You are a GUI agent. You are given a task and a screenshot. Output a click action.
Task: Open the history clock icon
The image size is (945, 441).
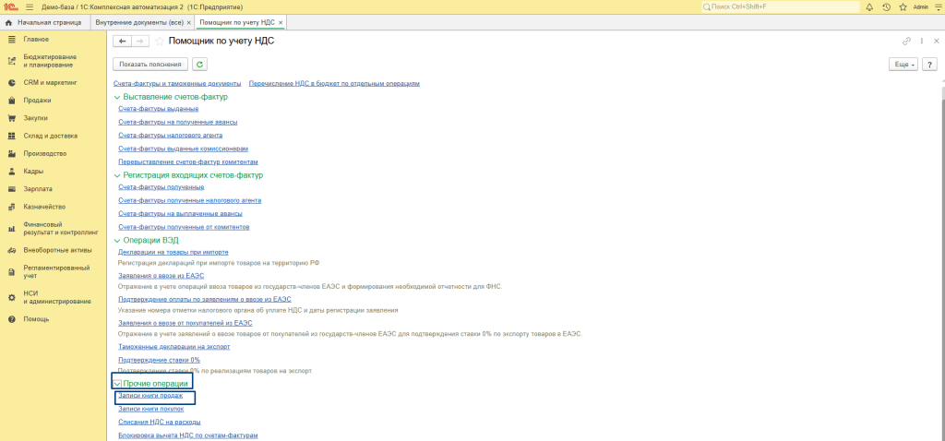[x=885, y=6]
